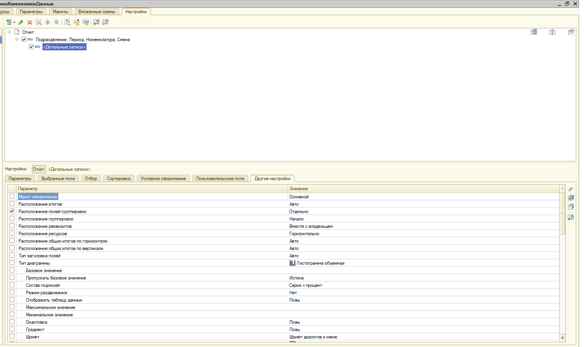Click the stacked rows icon at top right

[534, 32]
